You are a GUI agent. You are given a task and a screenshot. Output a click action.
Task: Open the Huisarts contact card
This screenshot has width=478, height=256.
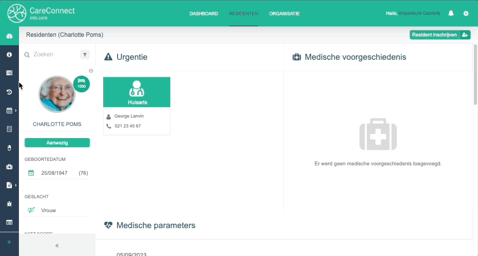[137, 106]
